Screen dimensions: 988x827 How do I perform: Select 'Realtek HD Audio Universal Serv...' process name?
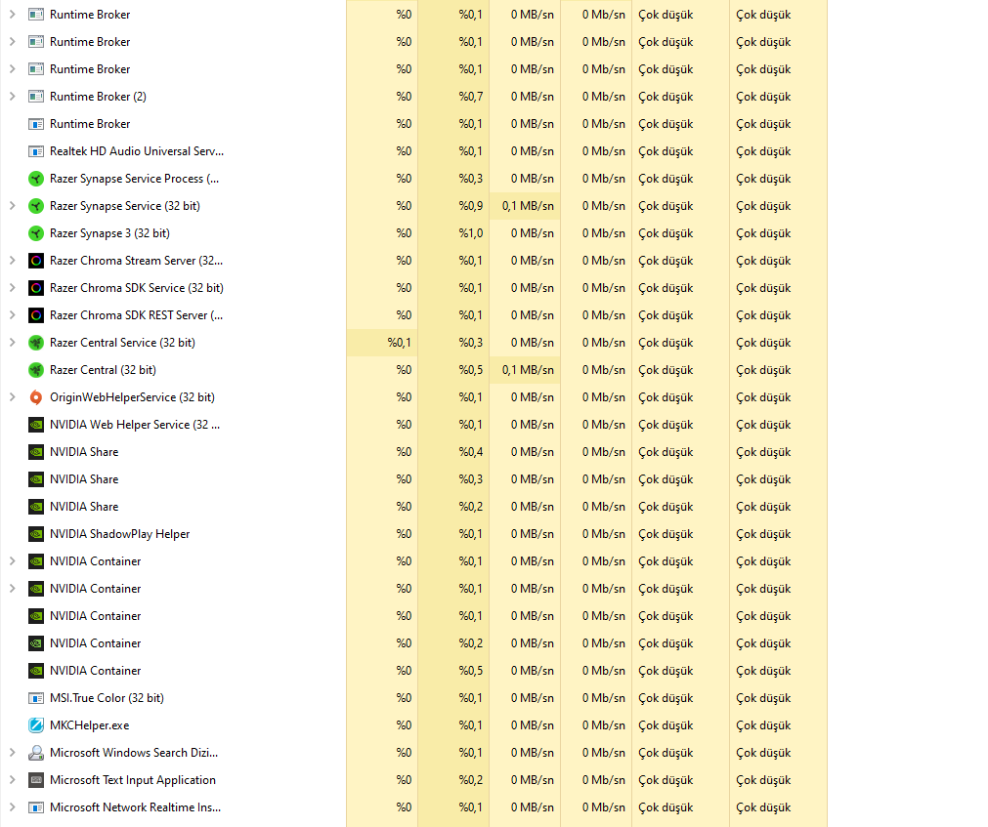pyautogui.click(x=137, y=151)
